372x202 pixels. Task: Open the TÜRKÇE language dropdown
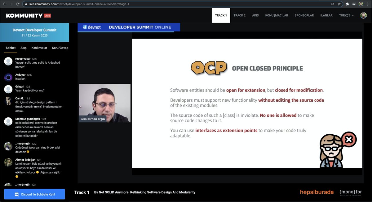[x=346, y=15]
